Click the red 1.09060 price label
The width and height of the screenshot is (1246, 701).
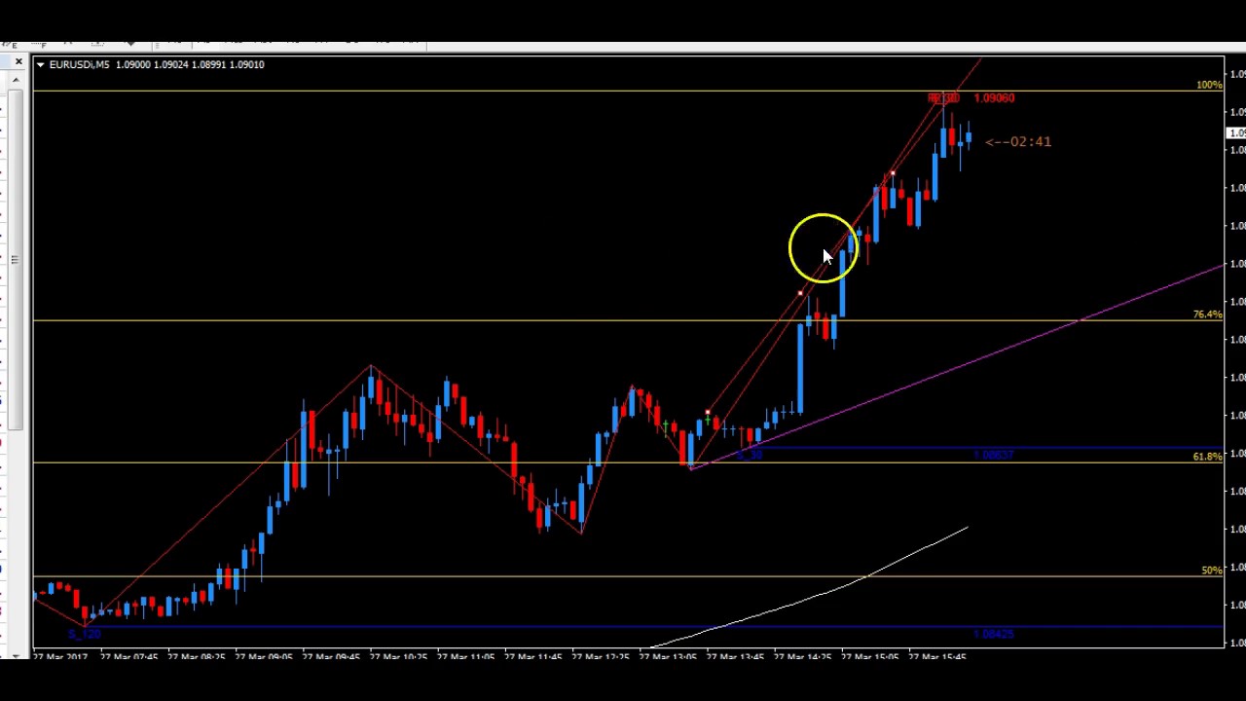(994, 98)
